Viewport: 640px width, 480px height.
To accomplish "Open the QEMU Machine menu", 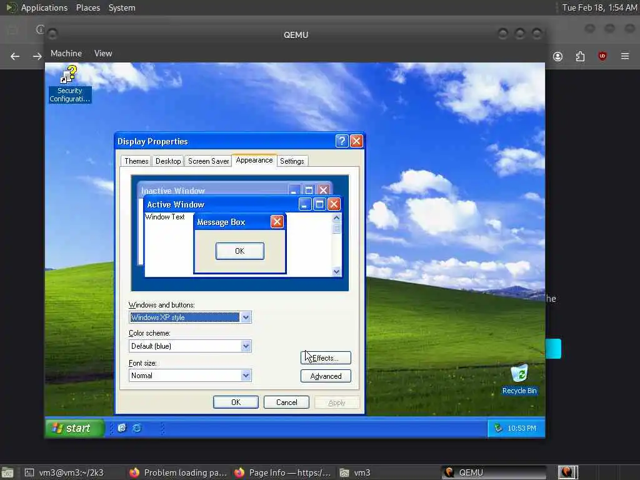I will pyautogui.click(x=66, y=54).
